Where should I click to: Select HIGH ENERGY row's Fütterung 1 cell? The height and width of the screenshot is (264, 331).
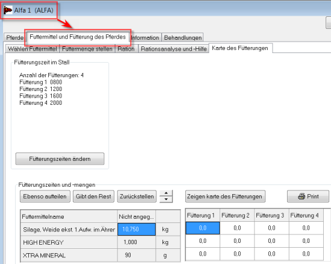203,241
